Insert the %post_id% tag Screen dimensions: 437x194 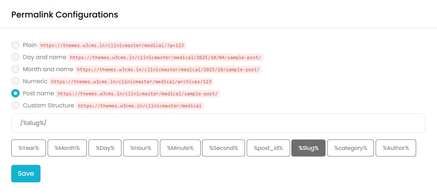point(268,148)
